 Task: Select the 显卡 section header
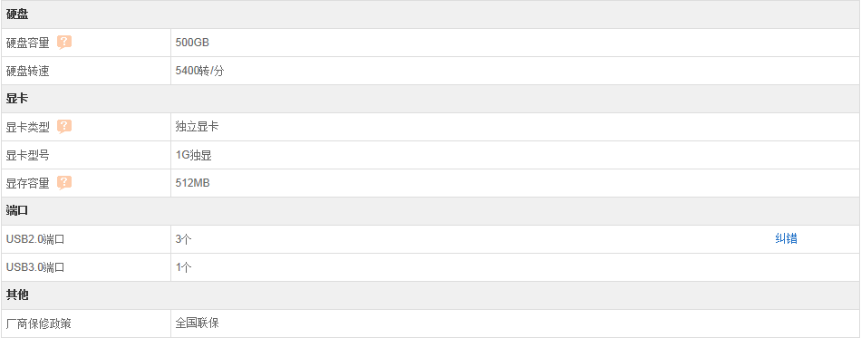(430, 99)
